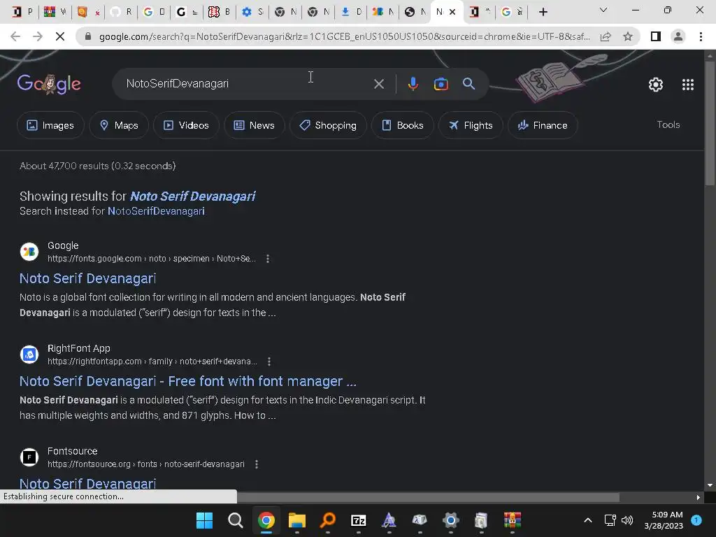
Task: Open more options for fonts.google.com result
Action: pos(268,259)
